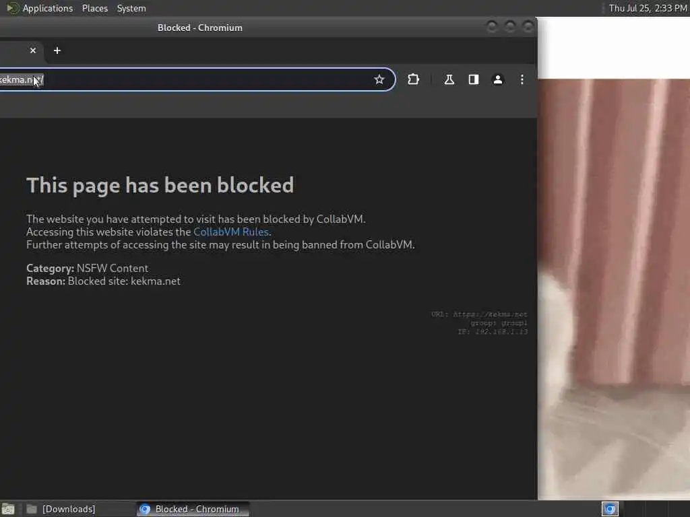Screen dimensions: 690x517
Task: Open Chromium three-dot menu
Action: click(522, 79)
